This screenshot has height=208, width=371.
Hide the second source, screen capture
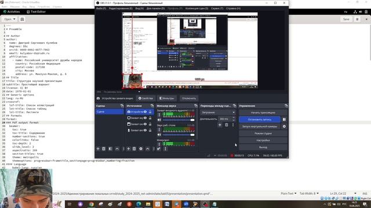pos(145,118)
